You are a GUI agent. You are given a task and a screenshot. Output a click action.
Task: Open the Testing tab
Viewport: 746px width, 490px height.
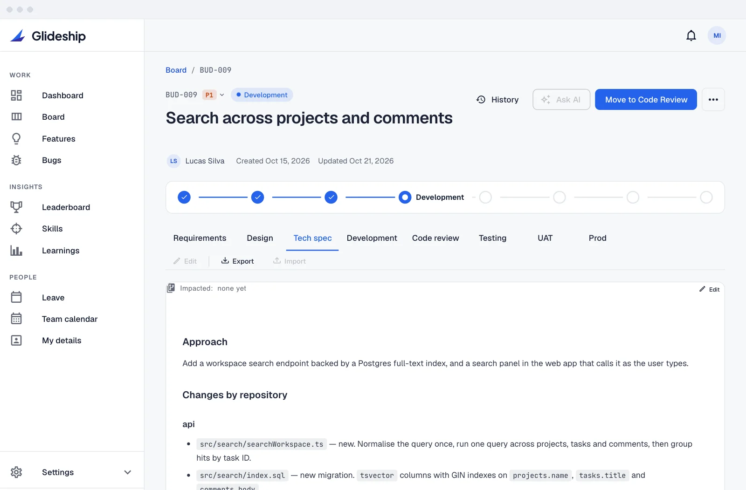pyautogui.click(x=492, y=238)
